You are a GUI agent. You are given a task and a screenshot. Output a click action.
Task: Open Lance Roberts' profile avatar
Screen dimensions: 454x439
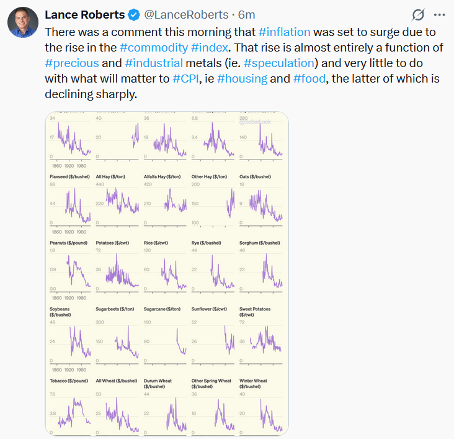point(23,23)
